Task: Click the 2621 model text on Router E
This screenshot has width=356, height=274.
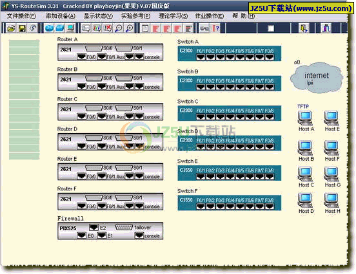Action: click(x=66, y=169)
